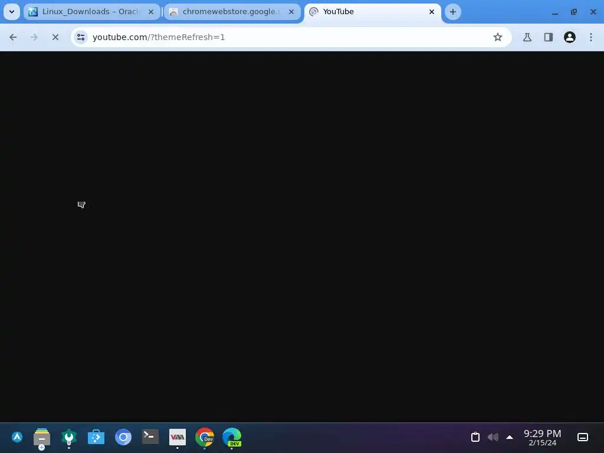Close the Linux_Downloads Oracle tab

pyautogui.click(x=151, y=12)
